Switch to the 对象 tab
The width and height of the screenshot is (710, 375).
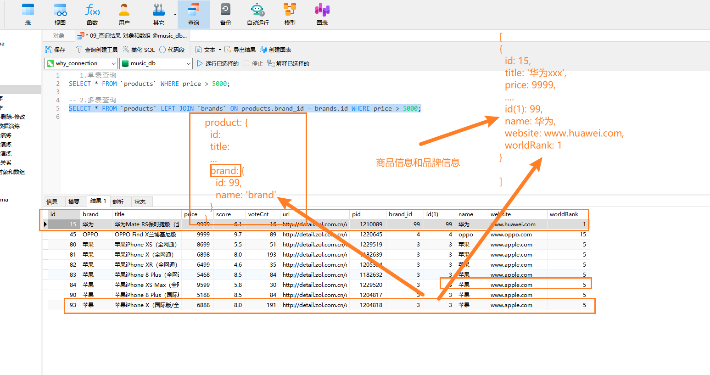pos(58,36)
